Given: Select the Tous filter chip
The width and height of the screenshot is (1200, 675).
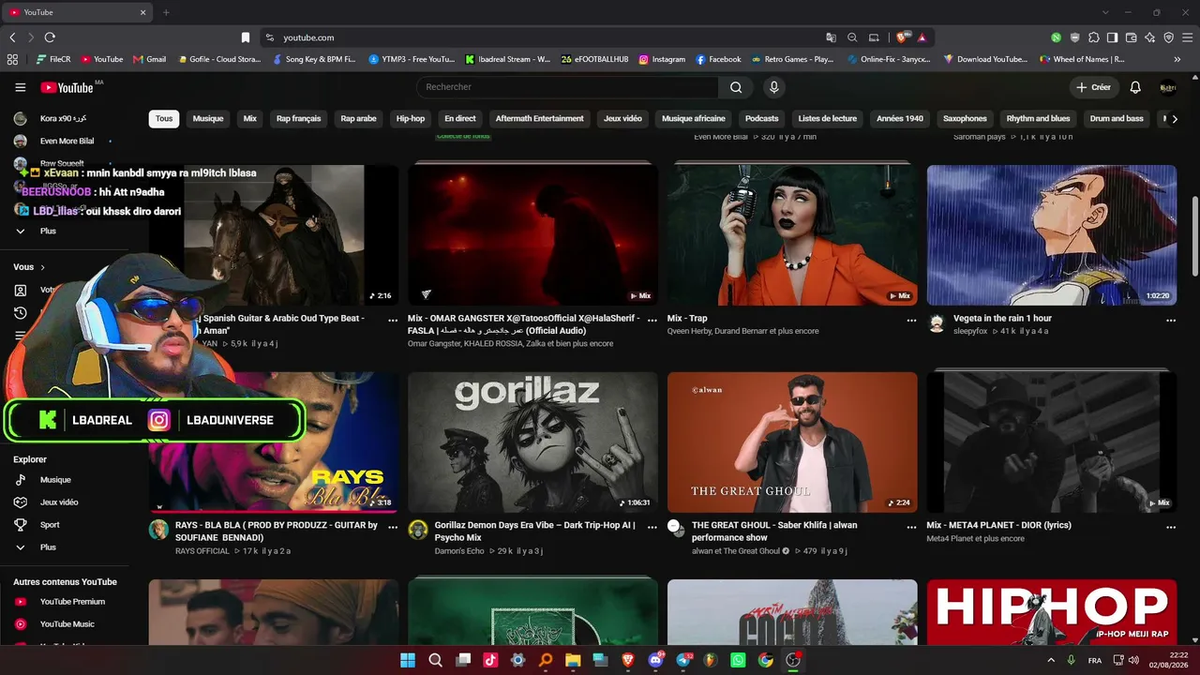Looking at the screenshot, I should pyautogui.click(x=164, y=119).
